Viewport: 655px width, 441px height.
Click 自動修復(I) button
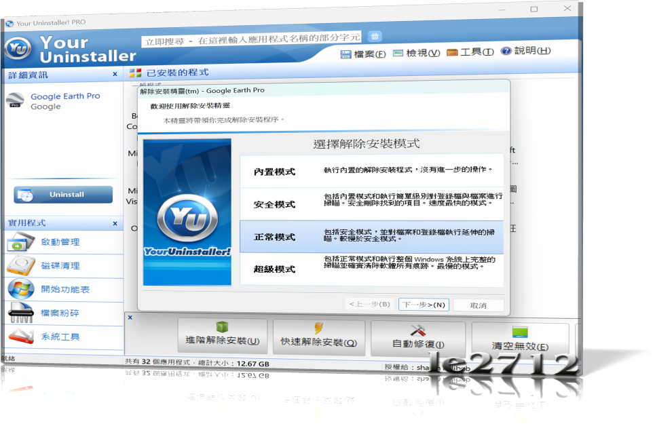tap(418, 339)
